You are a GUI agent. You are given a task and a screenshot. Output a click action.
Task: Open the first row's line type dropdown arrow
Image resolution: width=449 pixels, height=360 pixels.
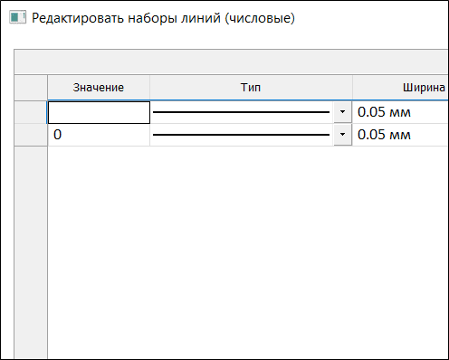[x=342, y=112]
